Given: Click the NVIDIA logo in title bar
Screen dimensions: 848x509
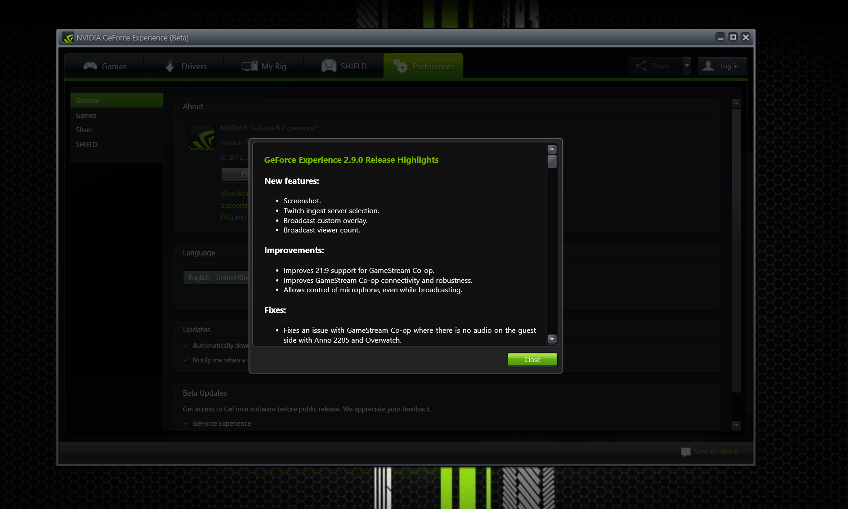Looking at the screenshot, I should tap(68, 38).
